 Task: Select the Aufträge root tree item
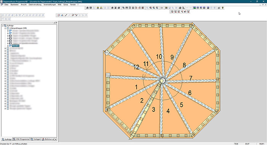10,26
